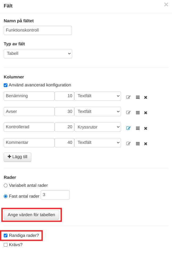Toggle the Randiga rader checkbox

click(6, 236)
